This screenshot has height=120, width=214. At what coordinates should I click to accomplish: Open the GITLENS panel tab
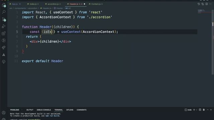point(70,110)
